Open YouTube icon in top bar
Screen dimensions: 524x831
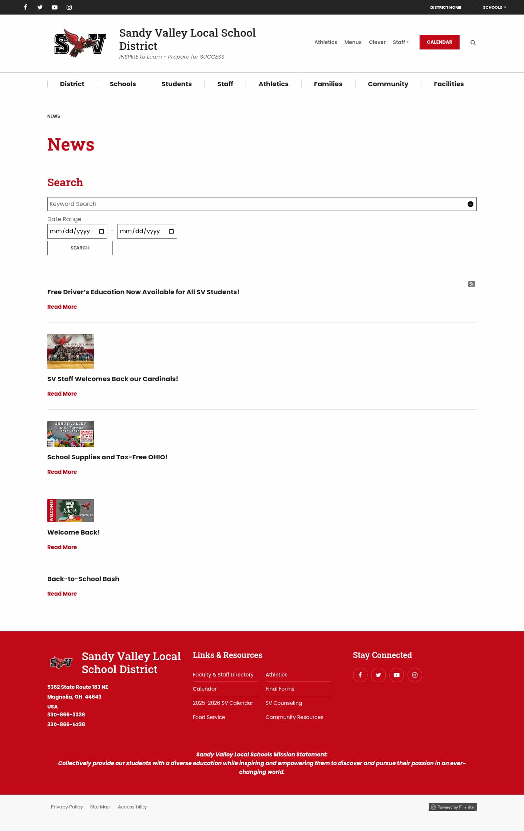[55, 7]
